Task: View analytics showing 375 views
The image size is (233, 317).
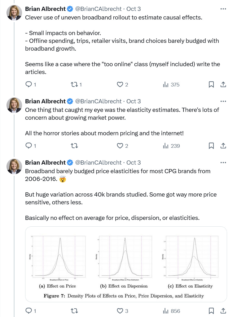Action: [x=171, y=85]
